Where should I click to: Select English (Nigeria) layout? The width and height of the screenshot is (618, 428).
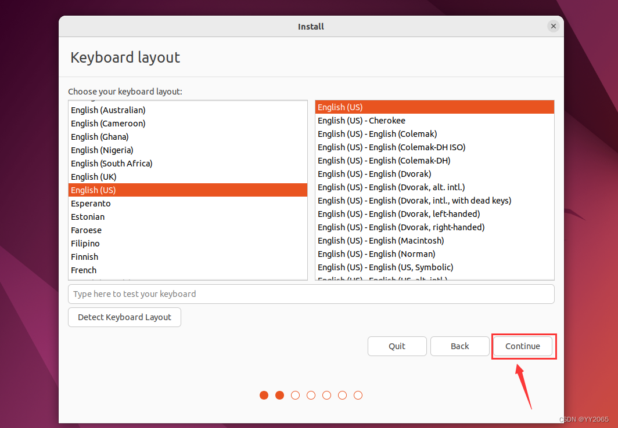coord(188,150)
